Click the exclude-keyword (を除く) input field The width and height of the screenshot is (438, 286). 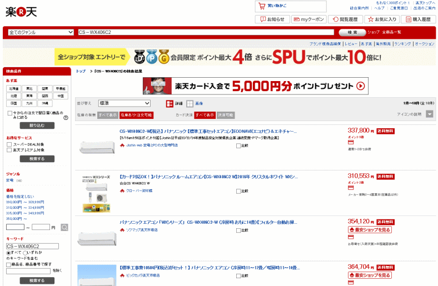(x=28, y=271)
